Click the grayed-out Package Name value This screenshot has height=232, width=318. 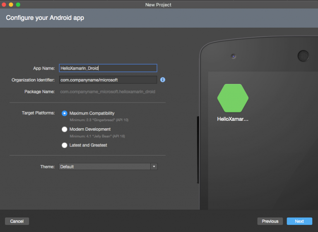[x=108, y=91]
